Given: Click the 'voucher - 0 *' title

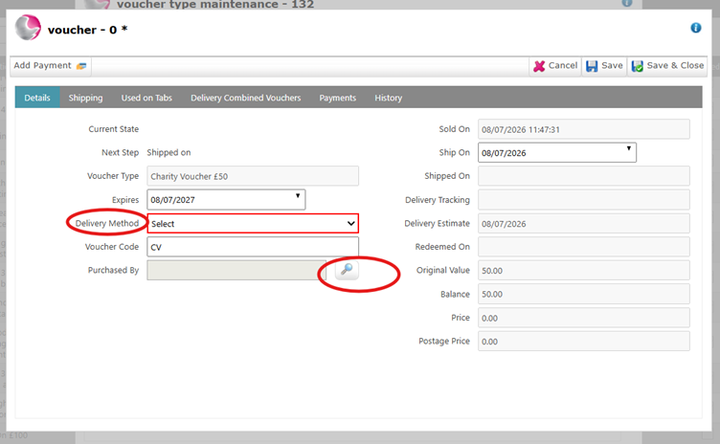Looking at the screenshot, I should coord(87,30).
